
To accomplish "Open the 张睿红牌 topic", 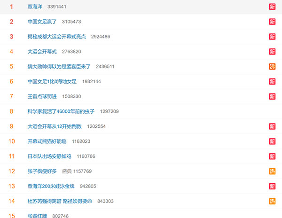I will click(x=38, y=216).
